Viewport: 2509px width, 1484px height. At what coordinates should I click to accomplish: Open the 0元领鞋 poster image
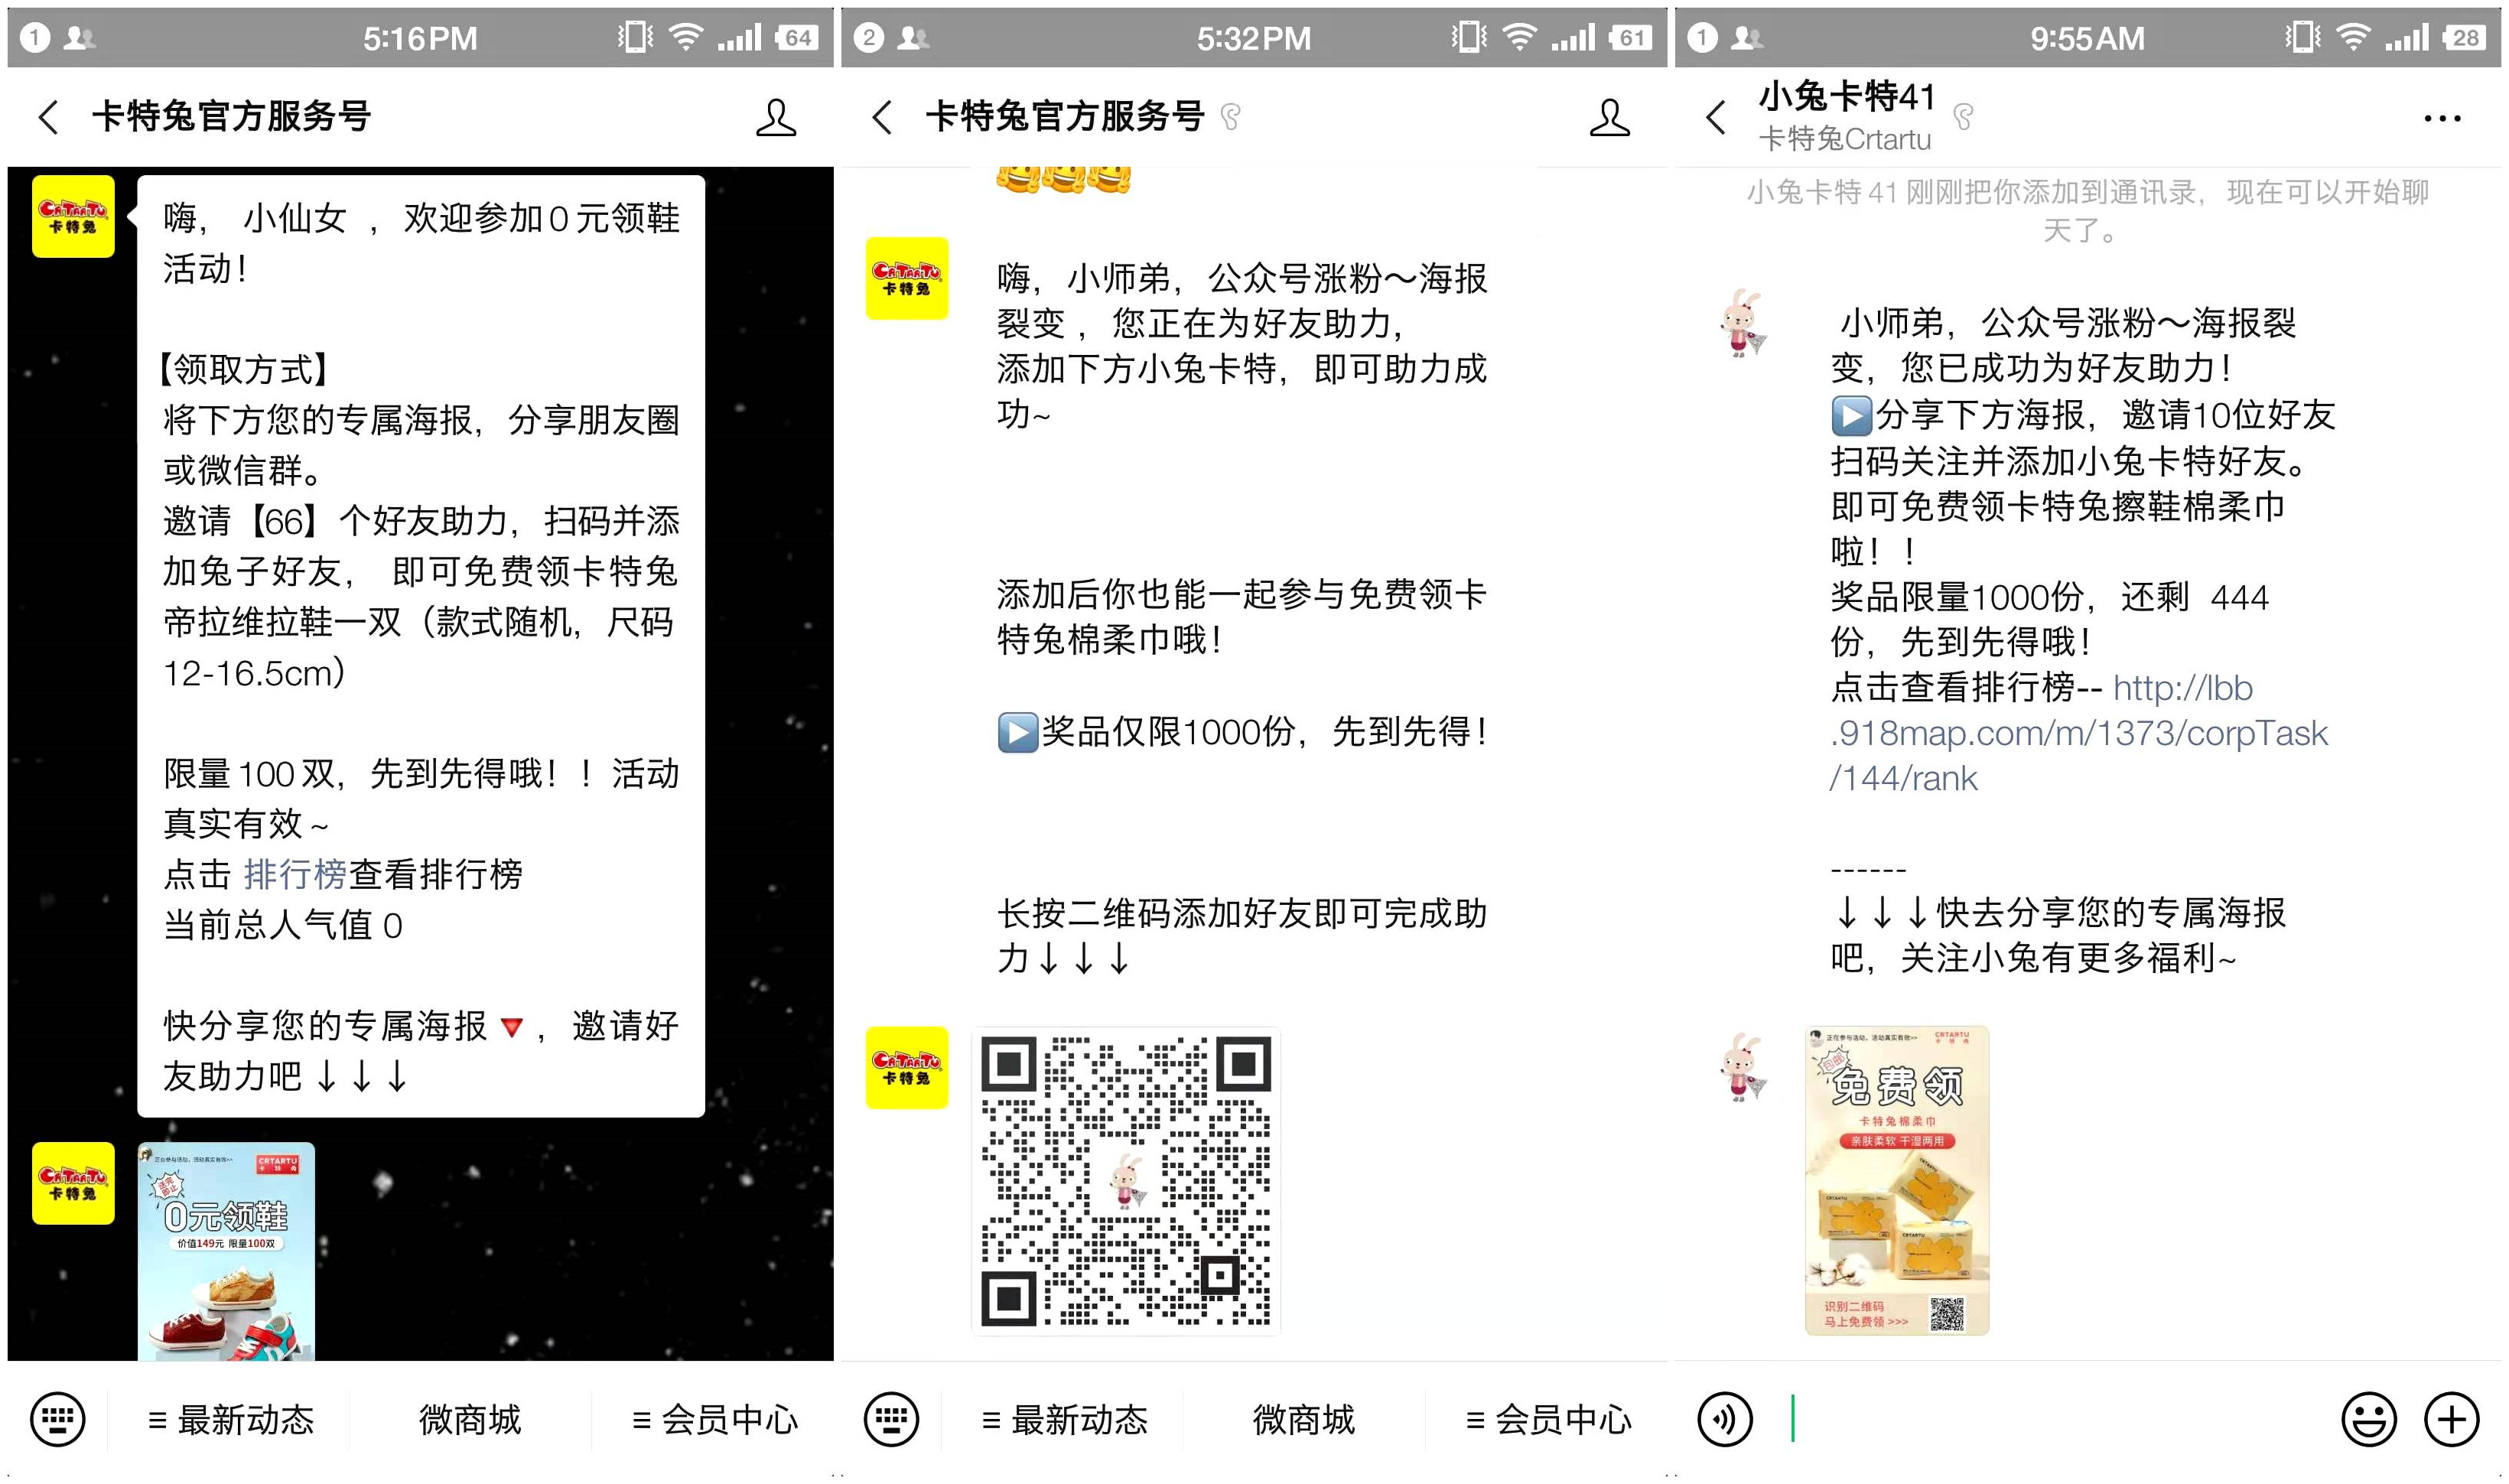point(226,1251)
